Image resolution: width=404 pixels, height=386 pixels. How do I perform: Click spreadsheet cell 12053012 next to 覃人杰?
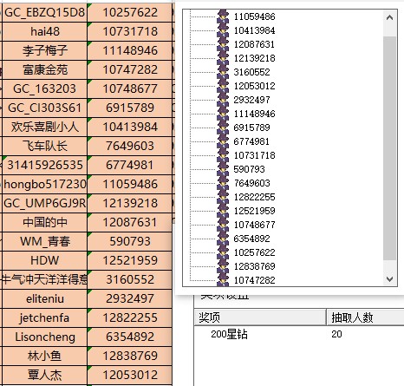point(130,375)
